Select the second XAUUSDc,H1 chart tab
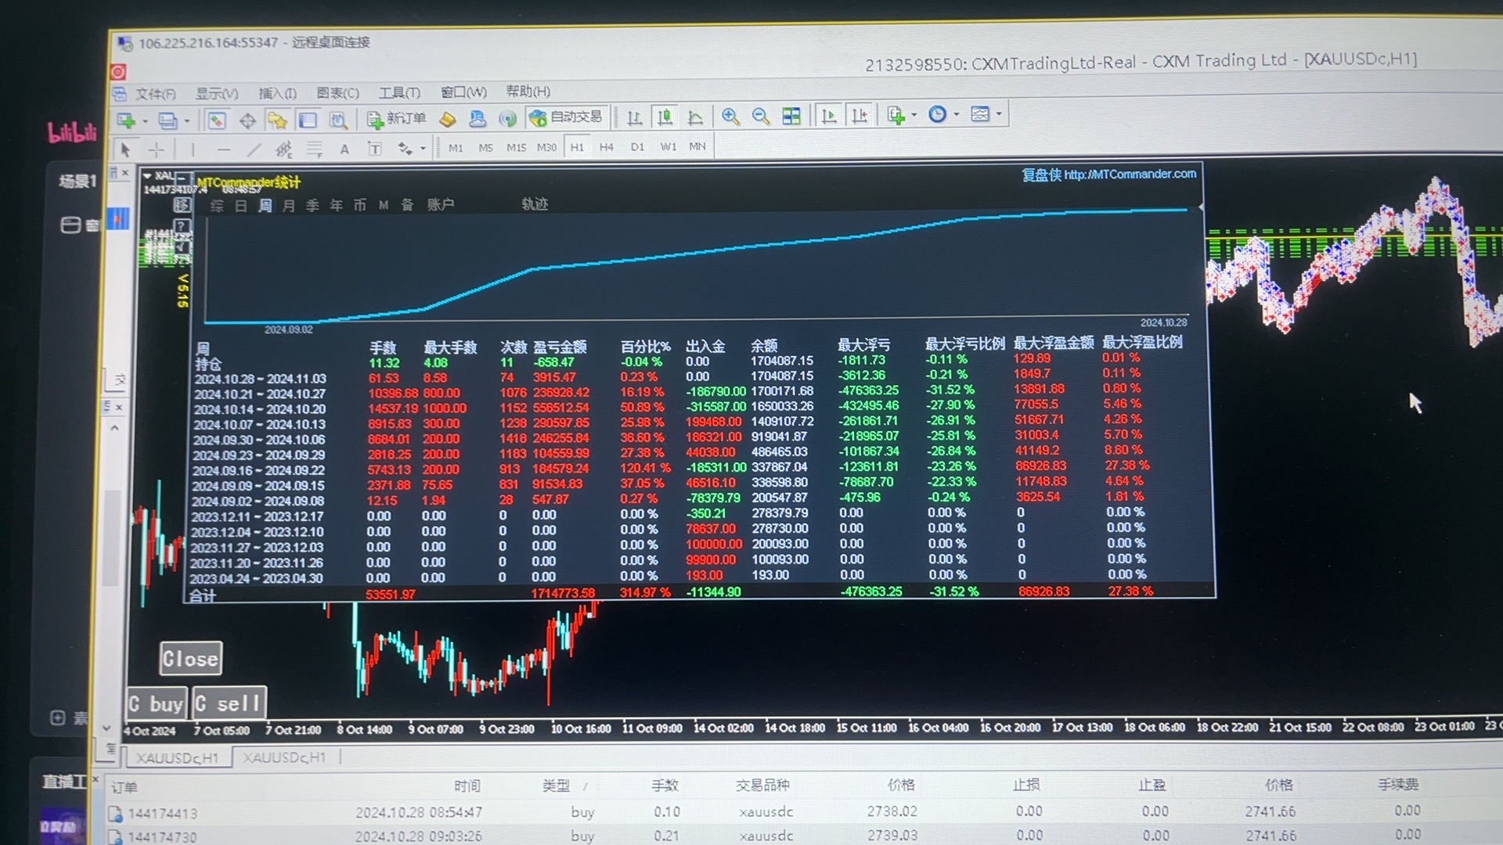This screenshot has width=1503, height=845. pyautogui.click(x=283, y=757)
